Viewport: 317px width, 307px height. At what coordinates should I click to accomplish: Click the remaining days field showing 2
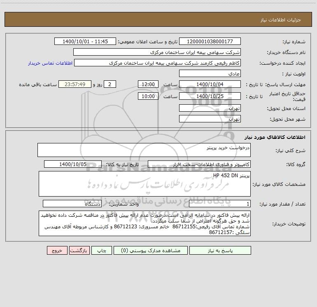[110, 84]
